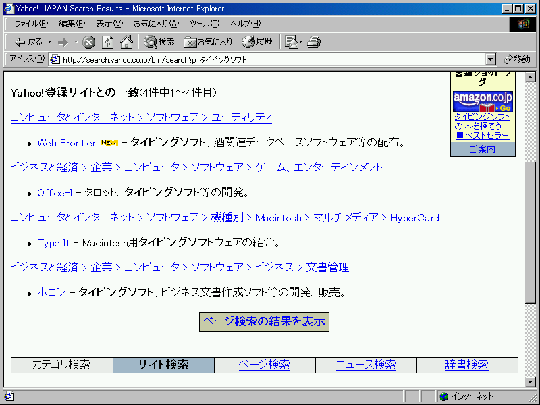Click the page icon in address bar

(55, 59)
